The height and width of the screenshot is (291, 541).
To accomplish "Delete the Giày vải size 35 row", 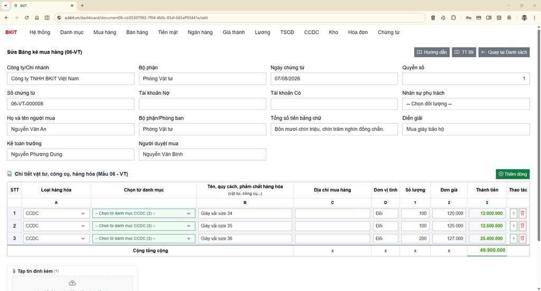I will (523, 226).
